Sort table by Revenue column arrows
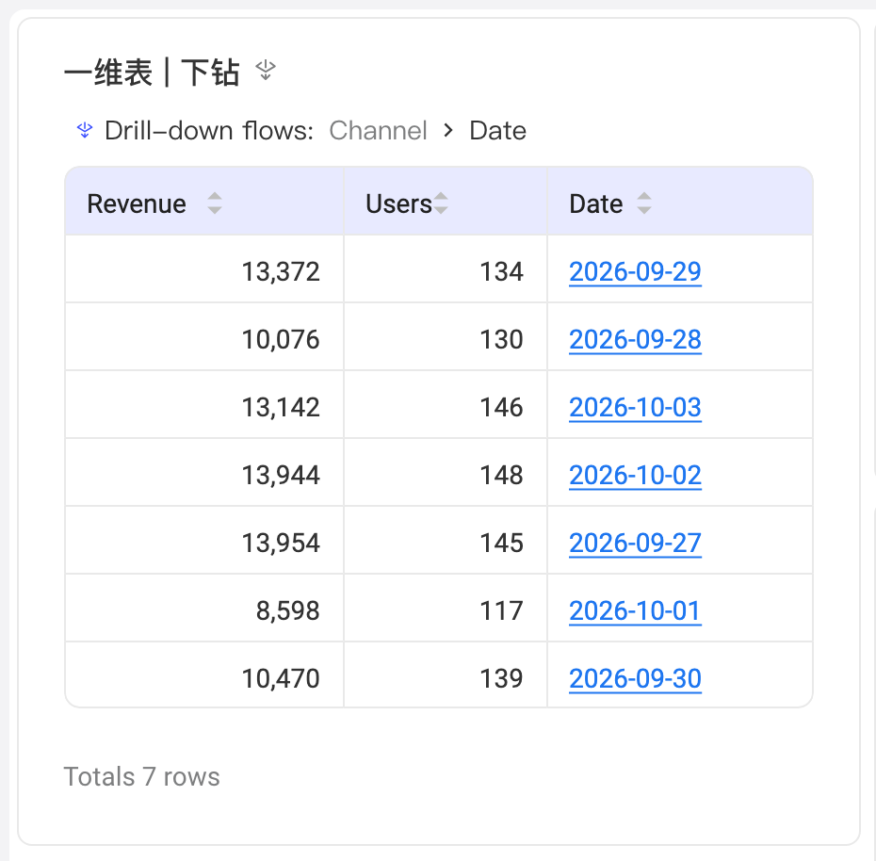876x861 pixels. tap(215, 203)
